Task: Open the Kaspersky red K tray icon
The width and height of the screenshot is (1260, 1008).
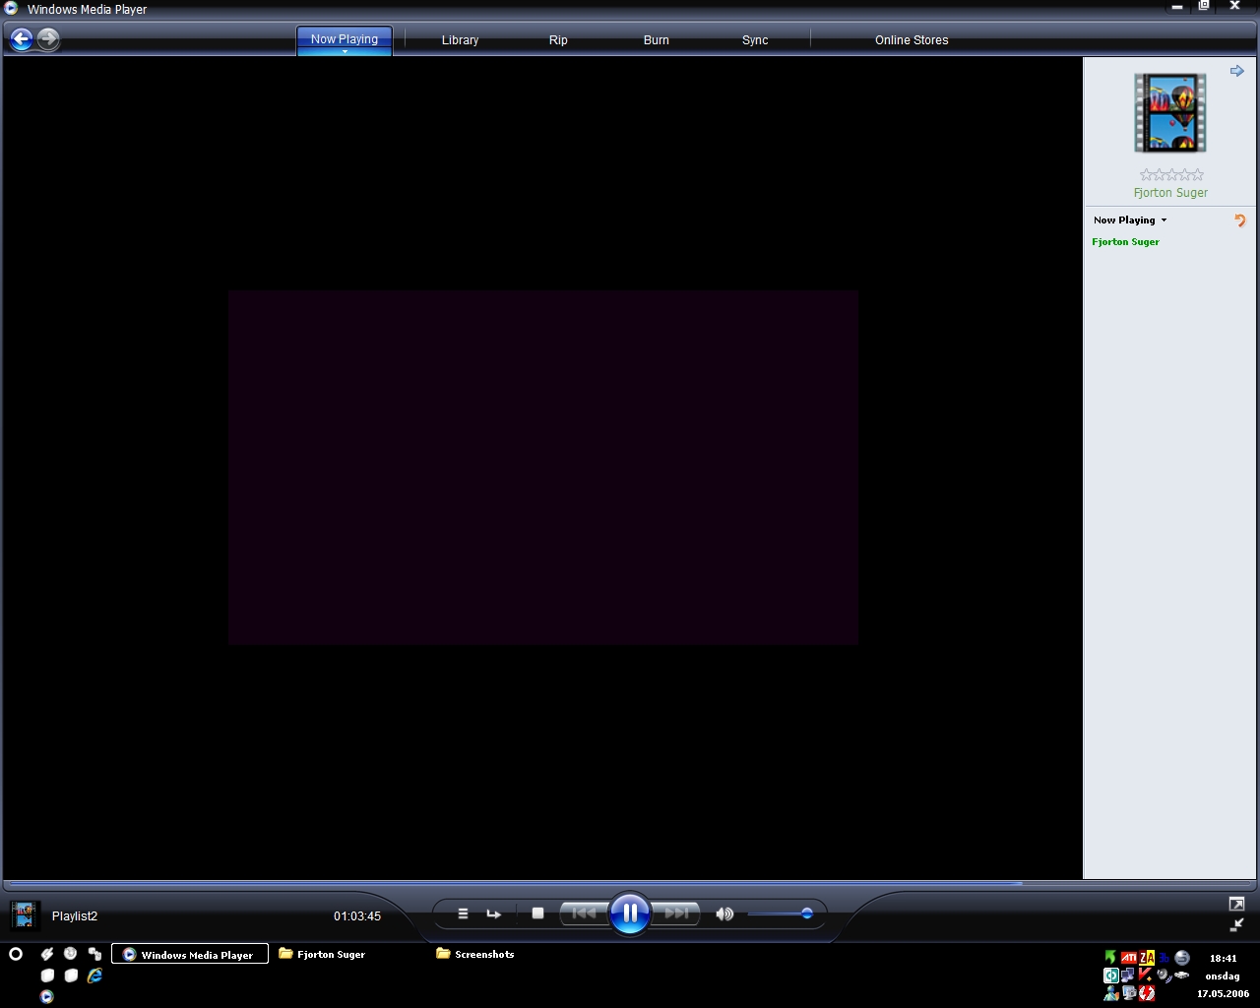Action: point(1146,976)
